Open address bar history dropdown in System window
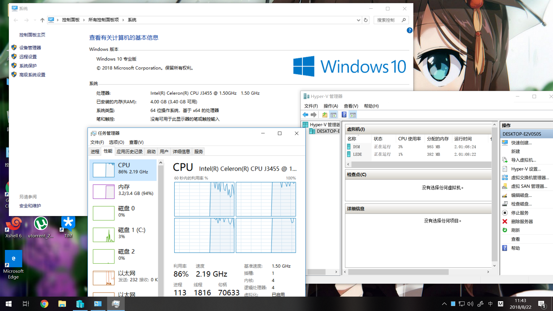The width and height of the screenshot is (553, 311). tap(358, 20)
